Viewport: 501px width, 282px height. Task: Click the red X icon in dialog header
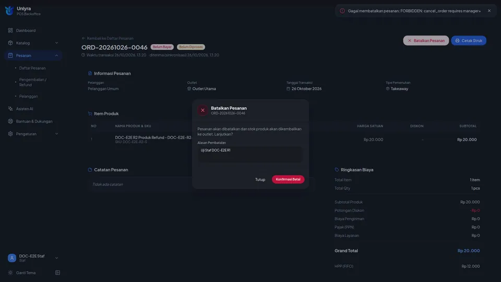pyautogui.click(x=202, y=110)
